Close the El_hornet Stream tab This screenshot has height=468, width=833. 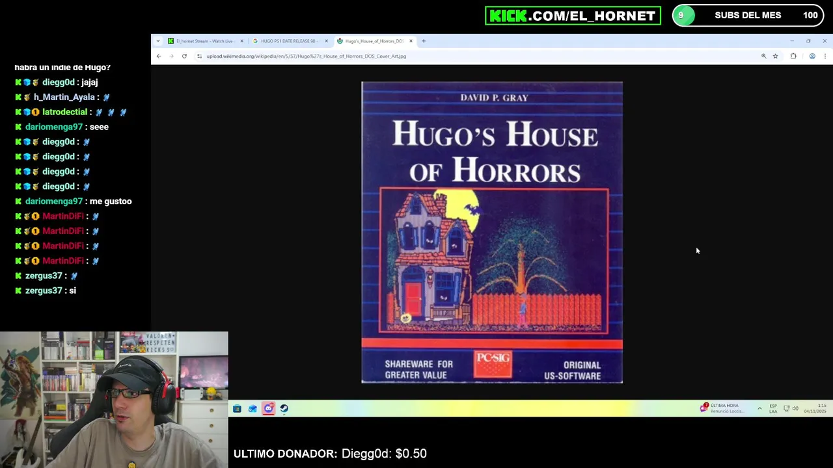coord(241,41)
